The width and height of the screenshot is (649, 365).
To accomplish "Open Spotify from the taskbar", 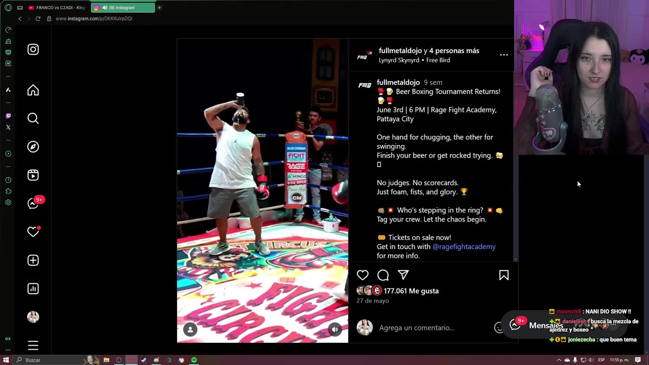I will 194,360.
